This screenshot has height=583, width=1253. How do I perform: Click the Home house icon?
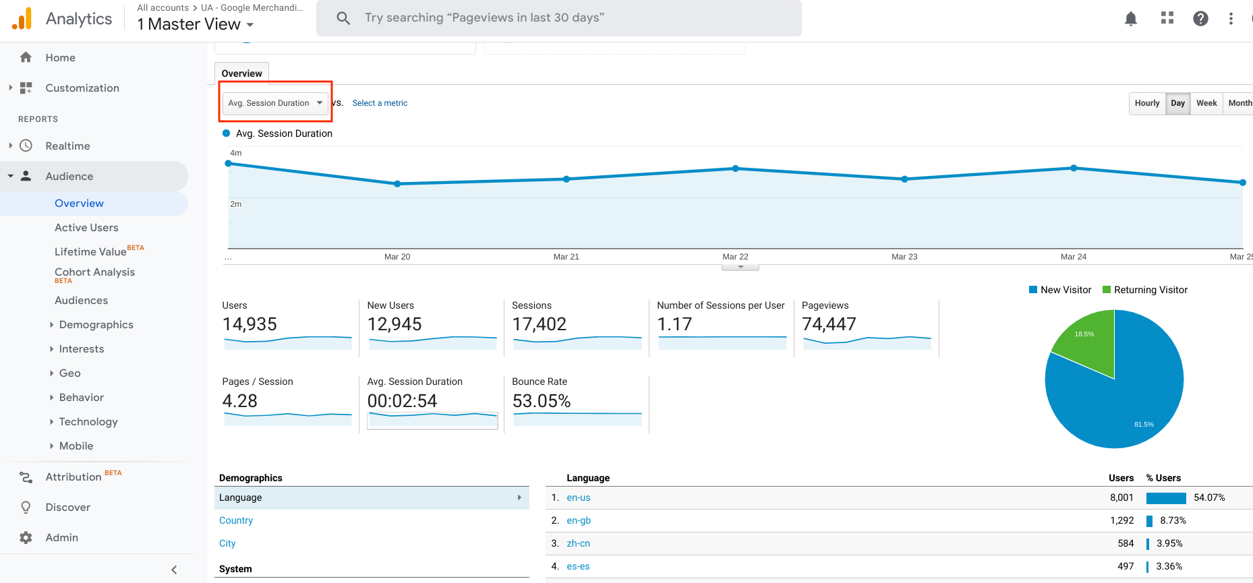point(26,57)
